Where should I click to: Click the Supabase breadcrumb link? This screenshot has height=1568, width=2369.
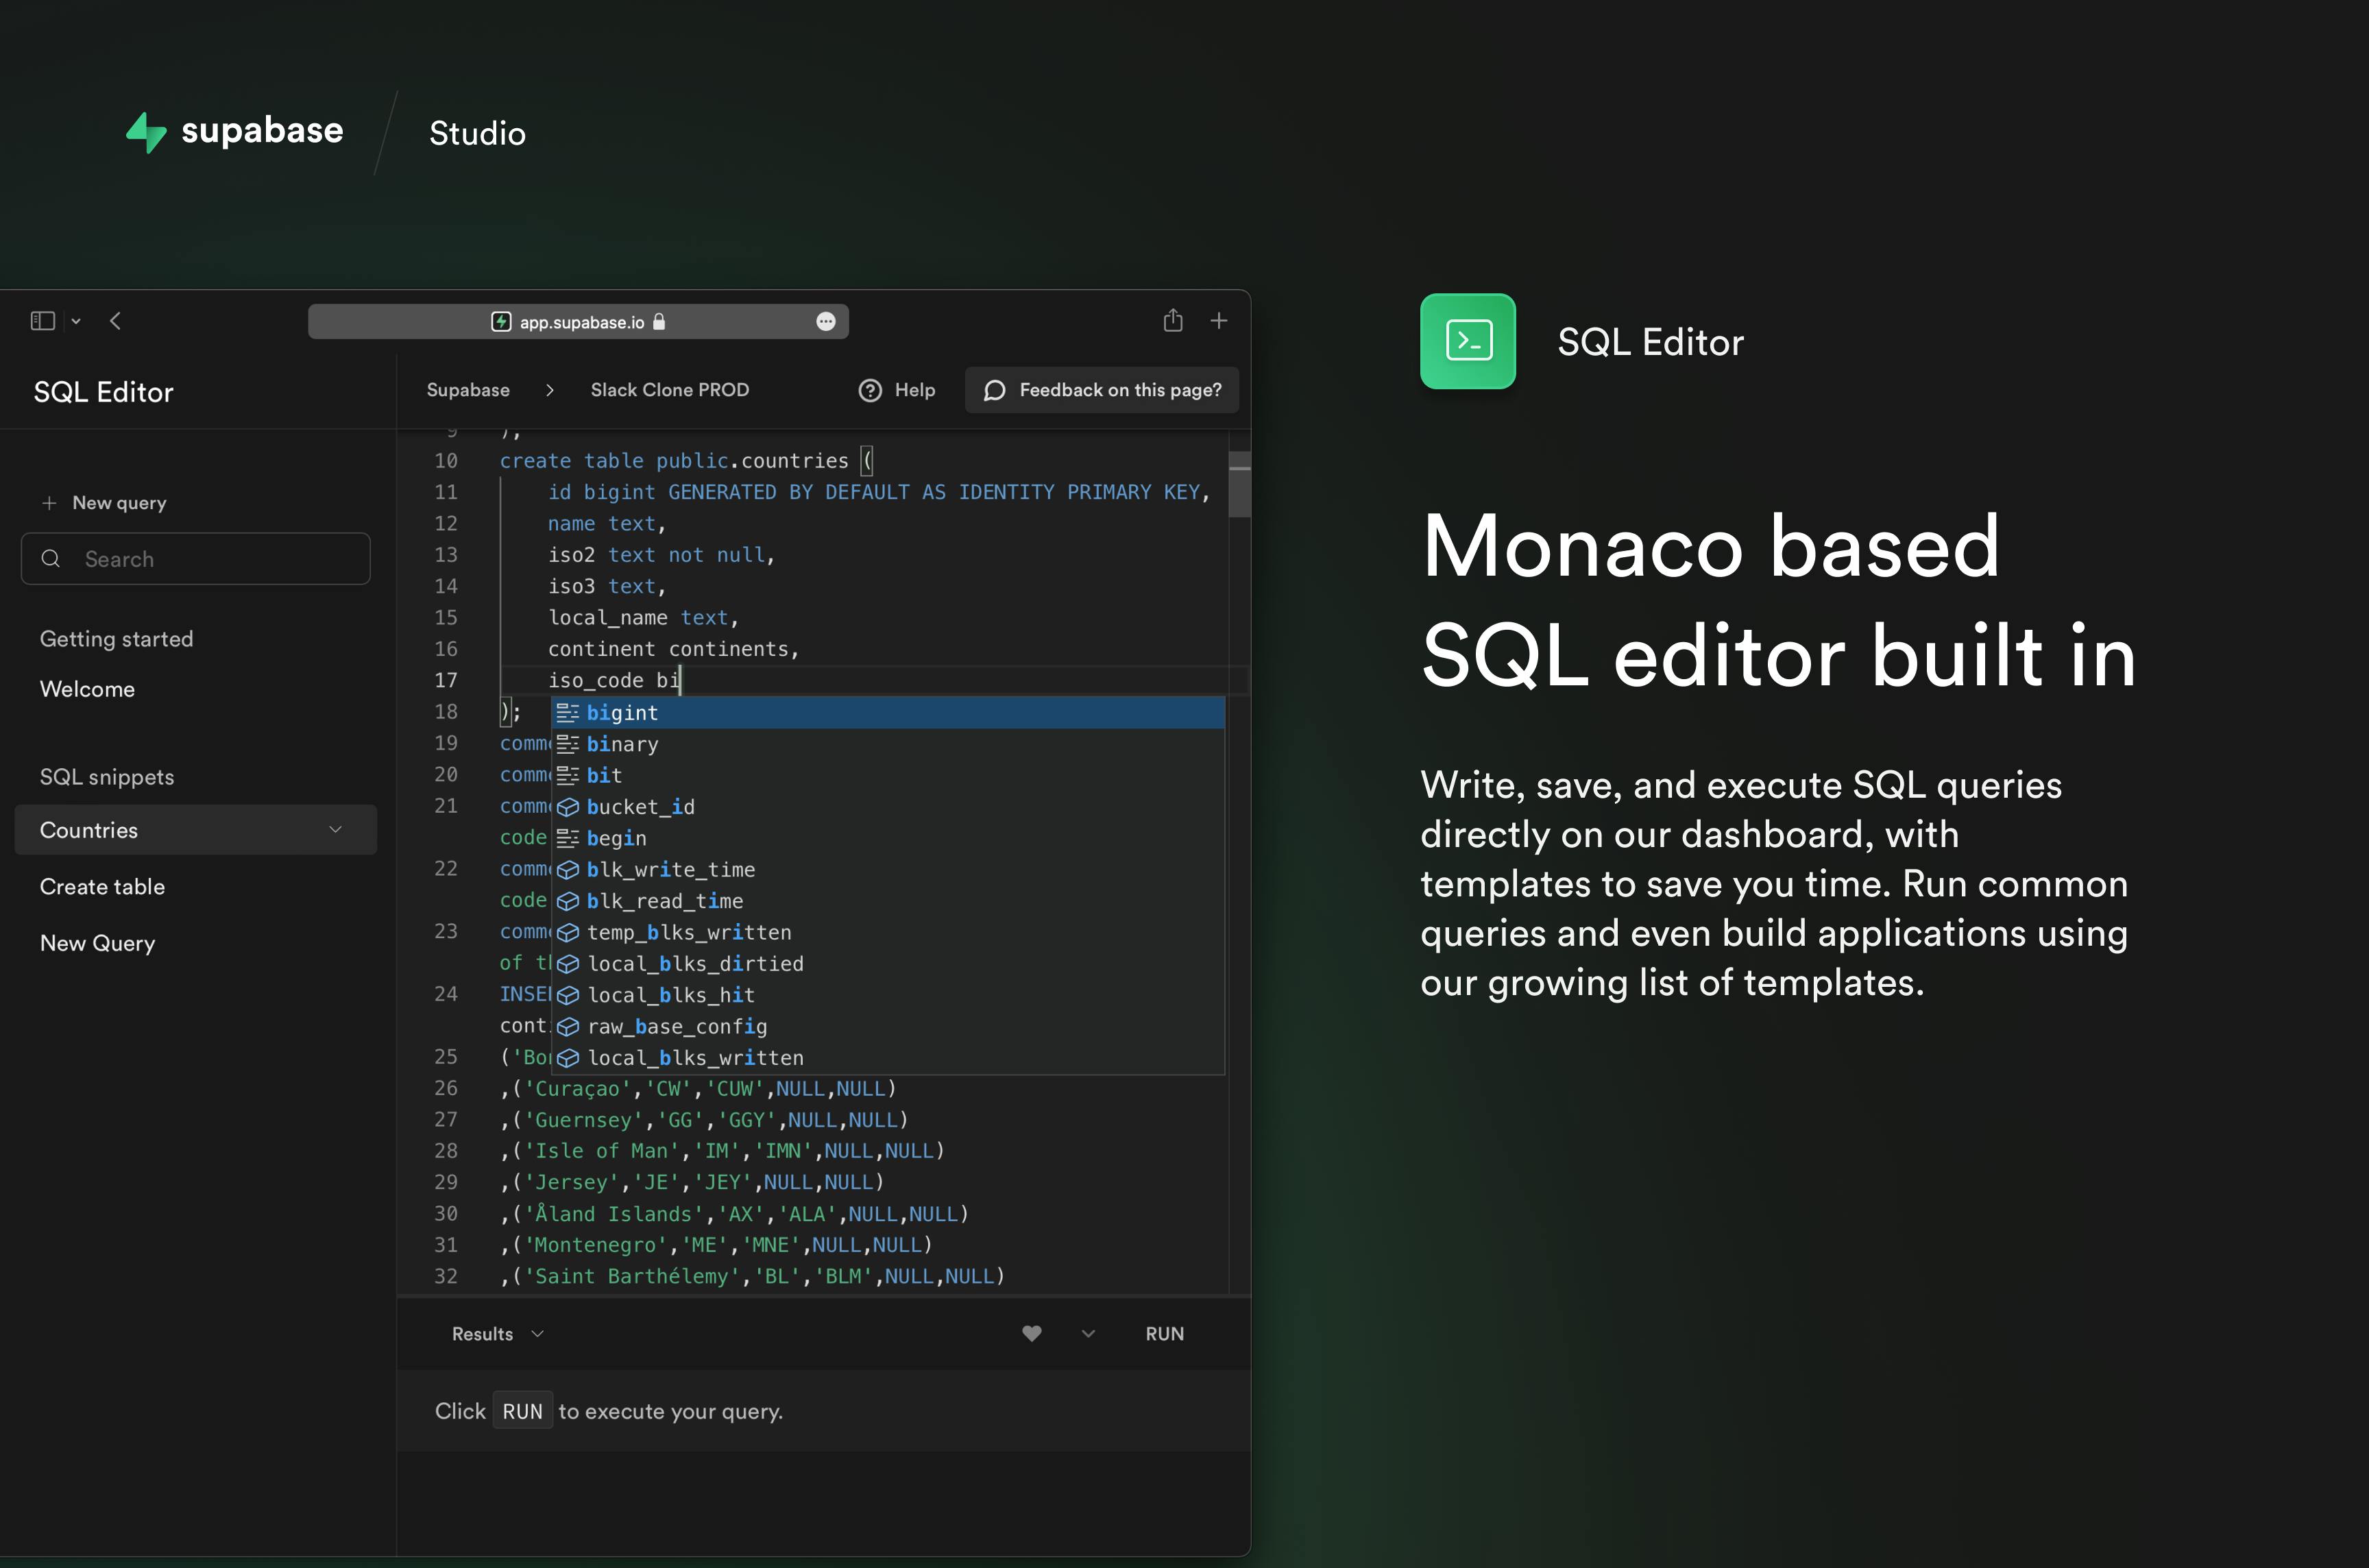point(468,390)
